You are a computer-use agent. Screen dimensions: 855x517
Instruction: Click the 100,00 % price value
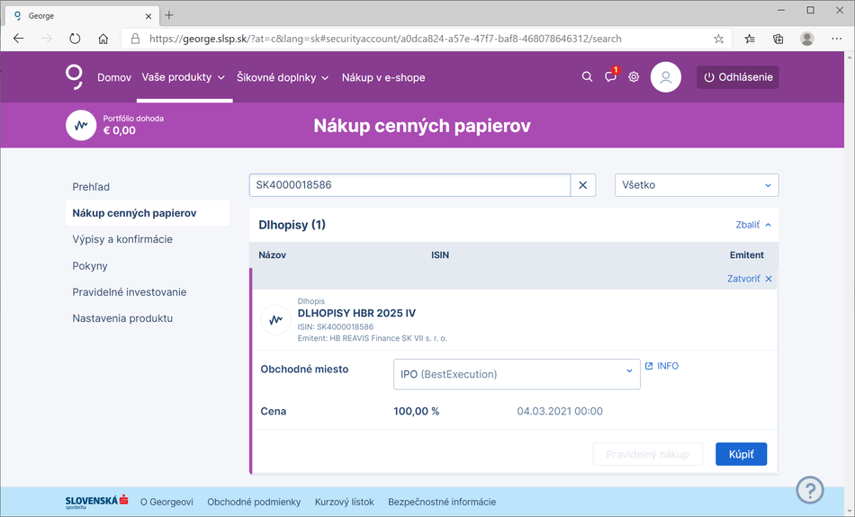pyautogui.click(x=417, y=411)
